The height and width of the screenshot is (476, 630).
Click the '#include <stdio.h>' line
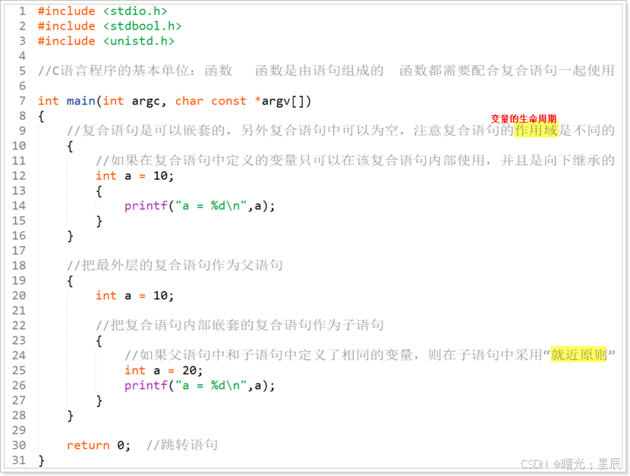click(x=102, y=11)
